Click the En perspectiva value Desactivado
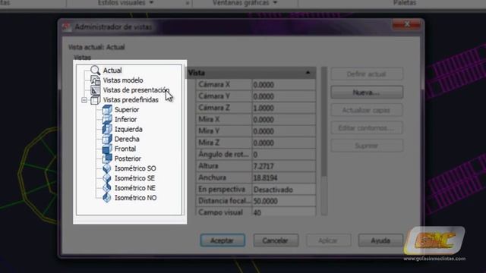The image size is (486, 273). click(283, 190)
